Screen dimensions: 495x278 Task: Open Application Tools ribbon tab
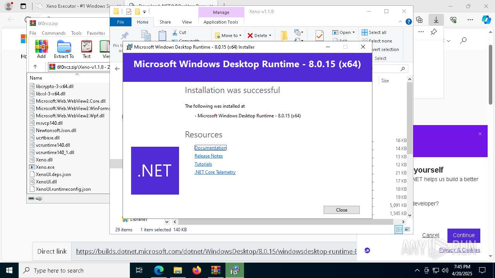click(221, 22)
